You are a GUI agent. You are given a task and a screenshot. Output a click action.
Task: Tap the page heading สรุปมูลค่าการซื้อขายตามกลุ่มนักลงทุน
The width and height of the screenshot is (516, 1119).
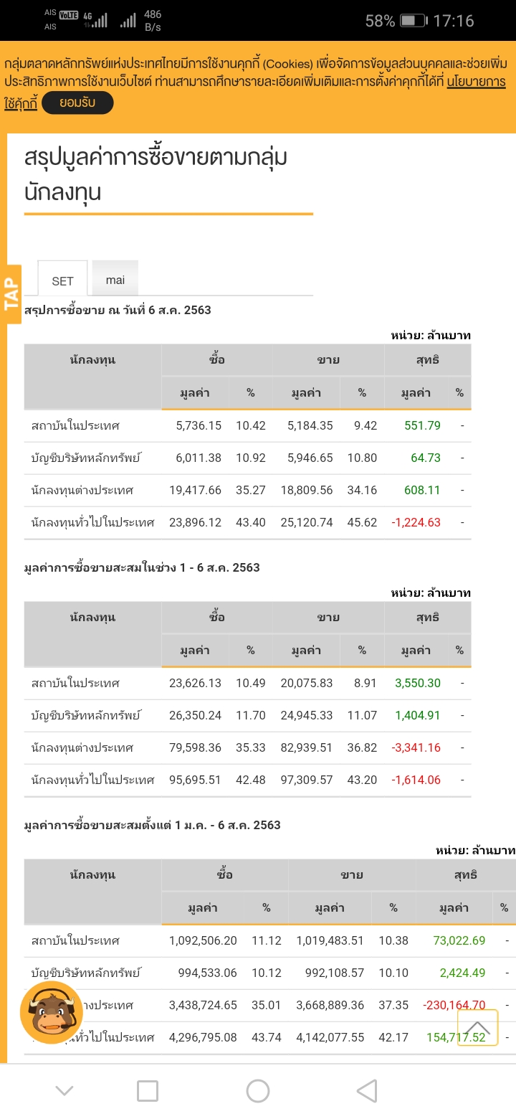(x=156, y=174)
